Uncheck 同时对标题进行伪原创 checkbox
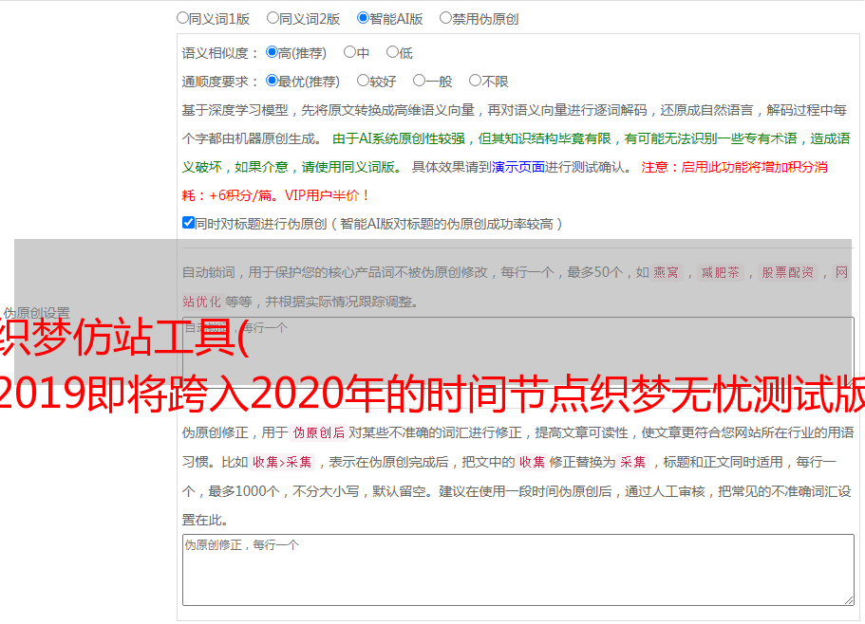 coord(188,223)
